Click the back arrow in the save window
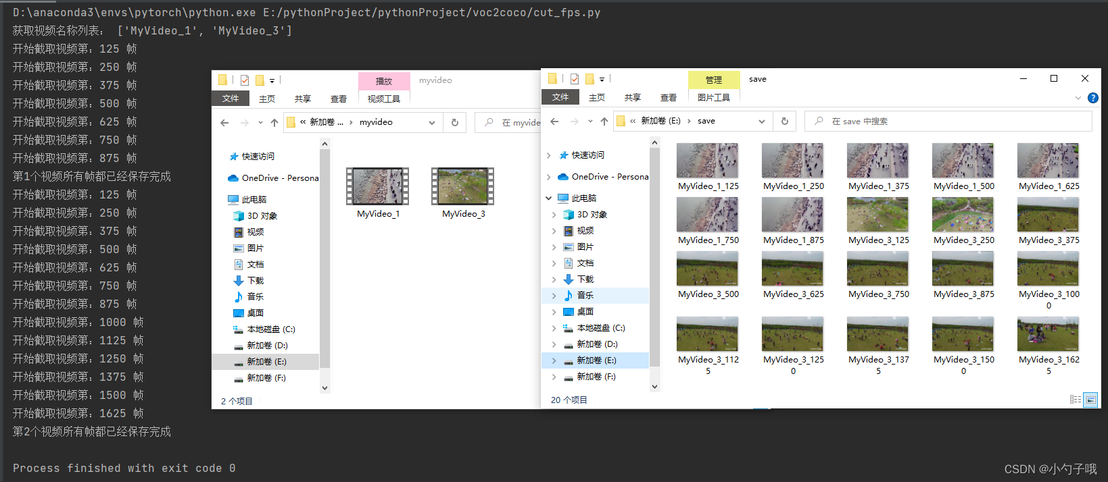The image size is (1108, 482). click(x=554, y=122)
